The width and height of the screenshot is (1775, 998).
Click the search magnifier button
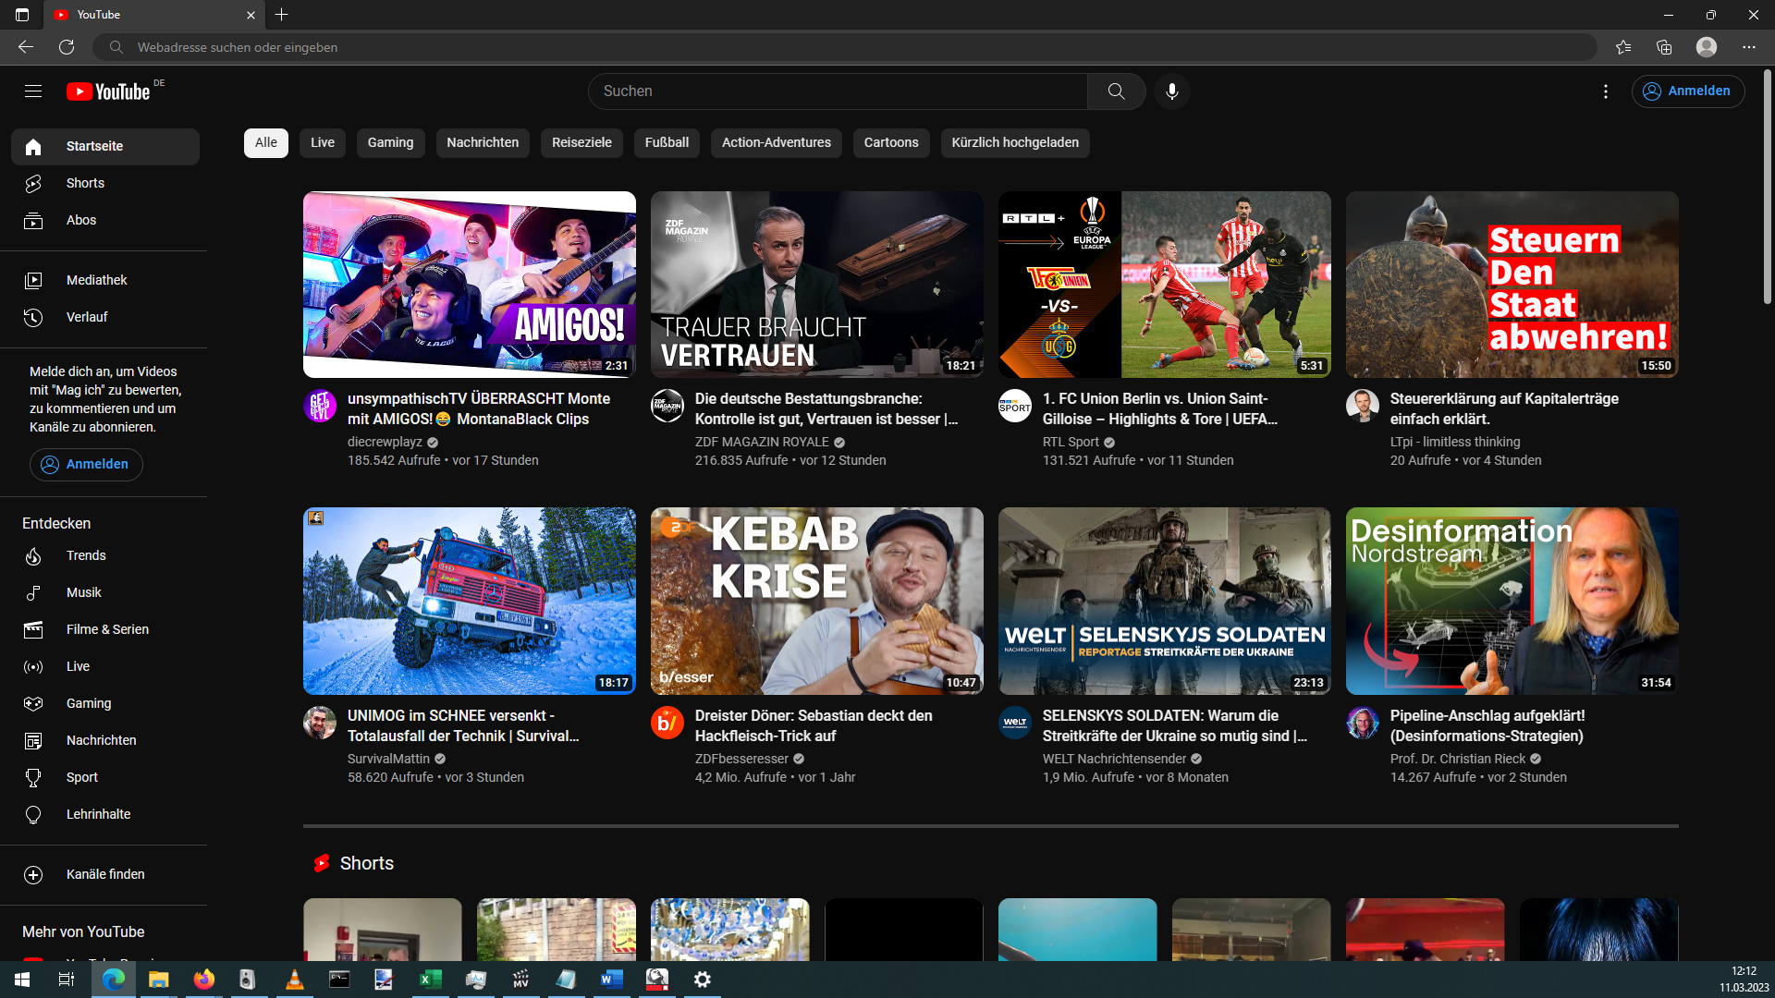coord(1116,91)
